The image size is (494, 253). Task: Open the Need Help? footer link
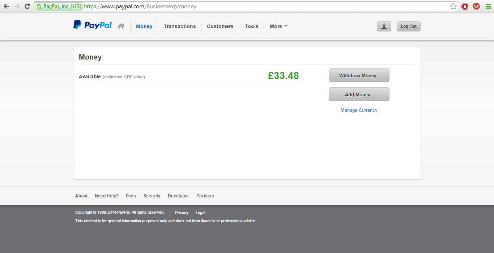(x=107, y=196)
